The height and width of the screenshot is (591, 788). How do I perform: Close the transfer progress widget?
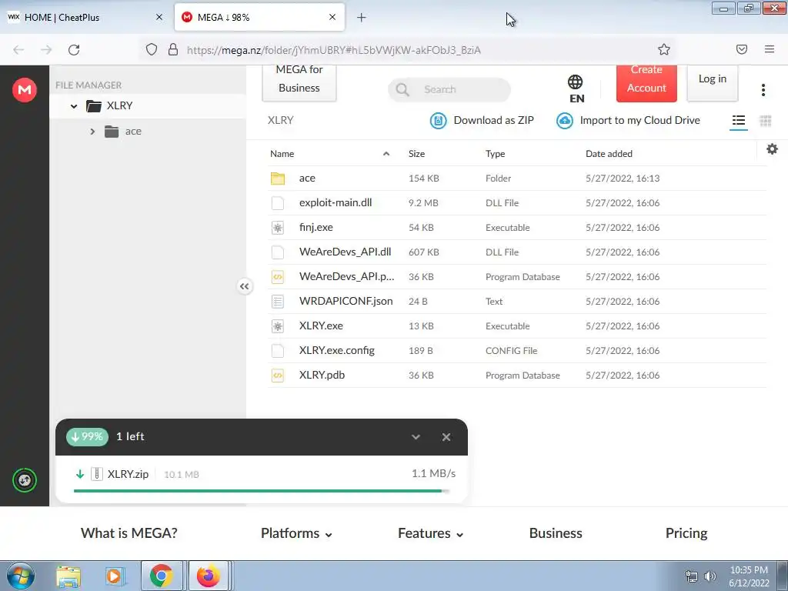(446, 437)
